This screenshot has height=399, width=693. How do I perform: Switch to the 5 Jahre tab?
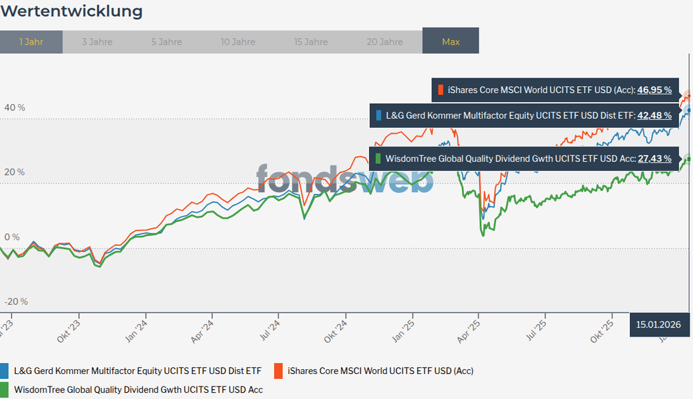[166, 42]
